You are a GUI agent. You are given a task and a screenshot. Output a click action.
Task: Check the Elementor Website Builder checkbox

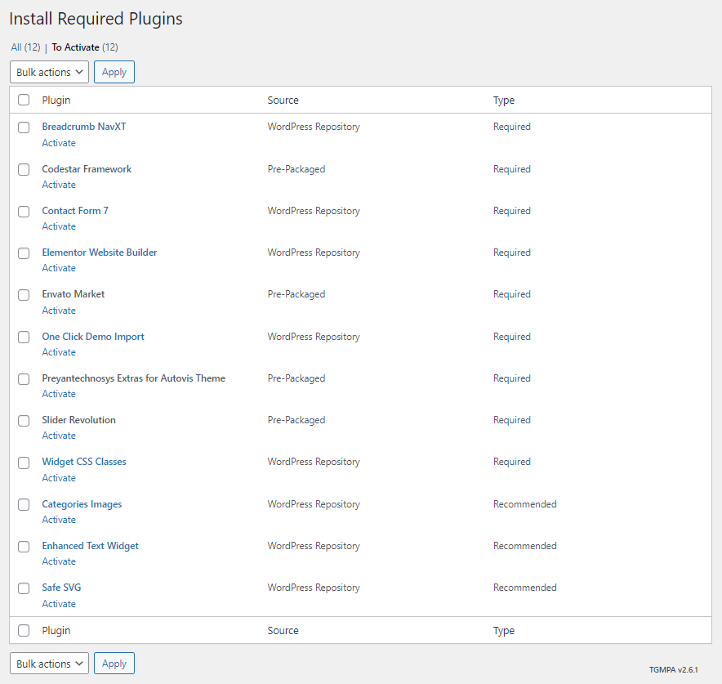click(x=24, y=253)
